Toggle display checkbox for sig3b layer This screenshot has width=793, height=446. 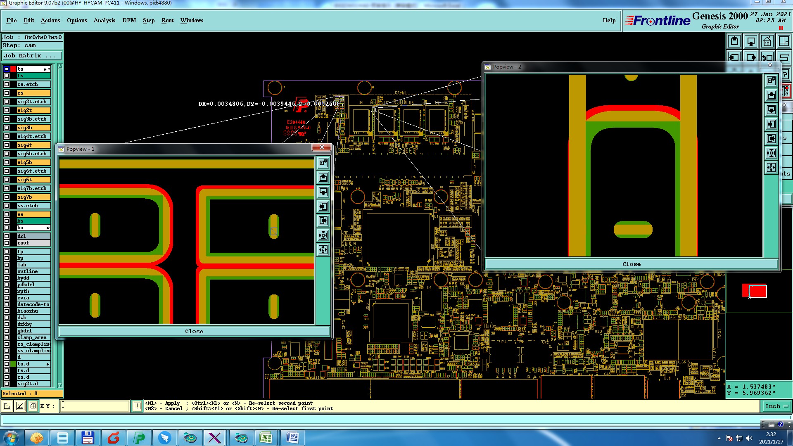click(x=7, y=128)
